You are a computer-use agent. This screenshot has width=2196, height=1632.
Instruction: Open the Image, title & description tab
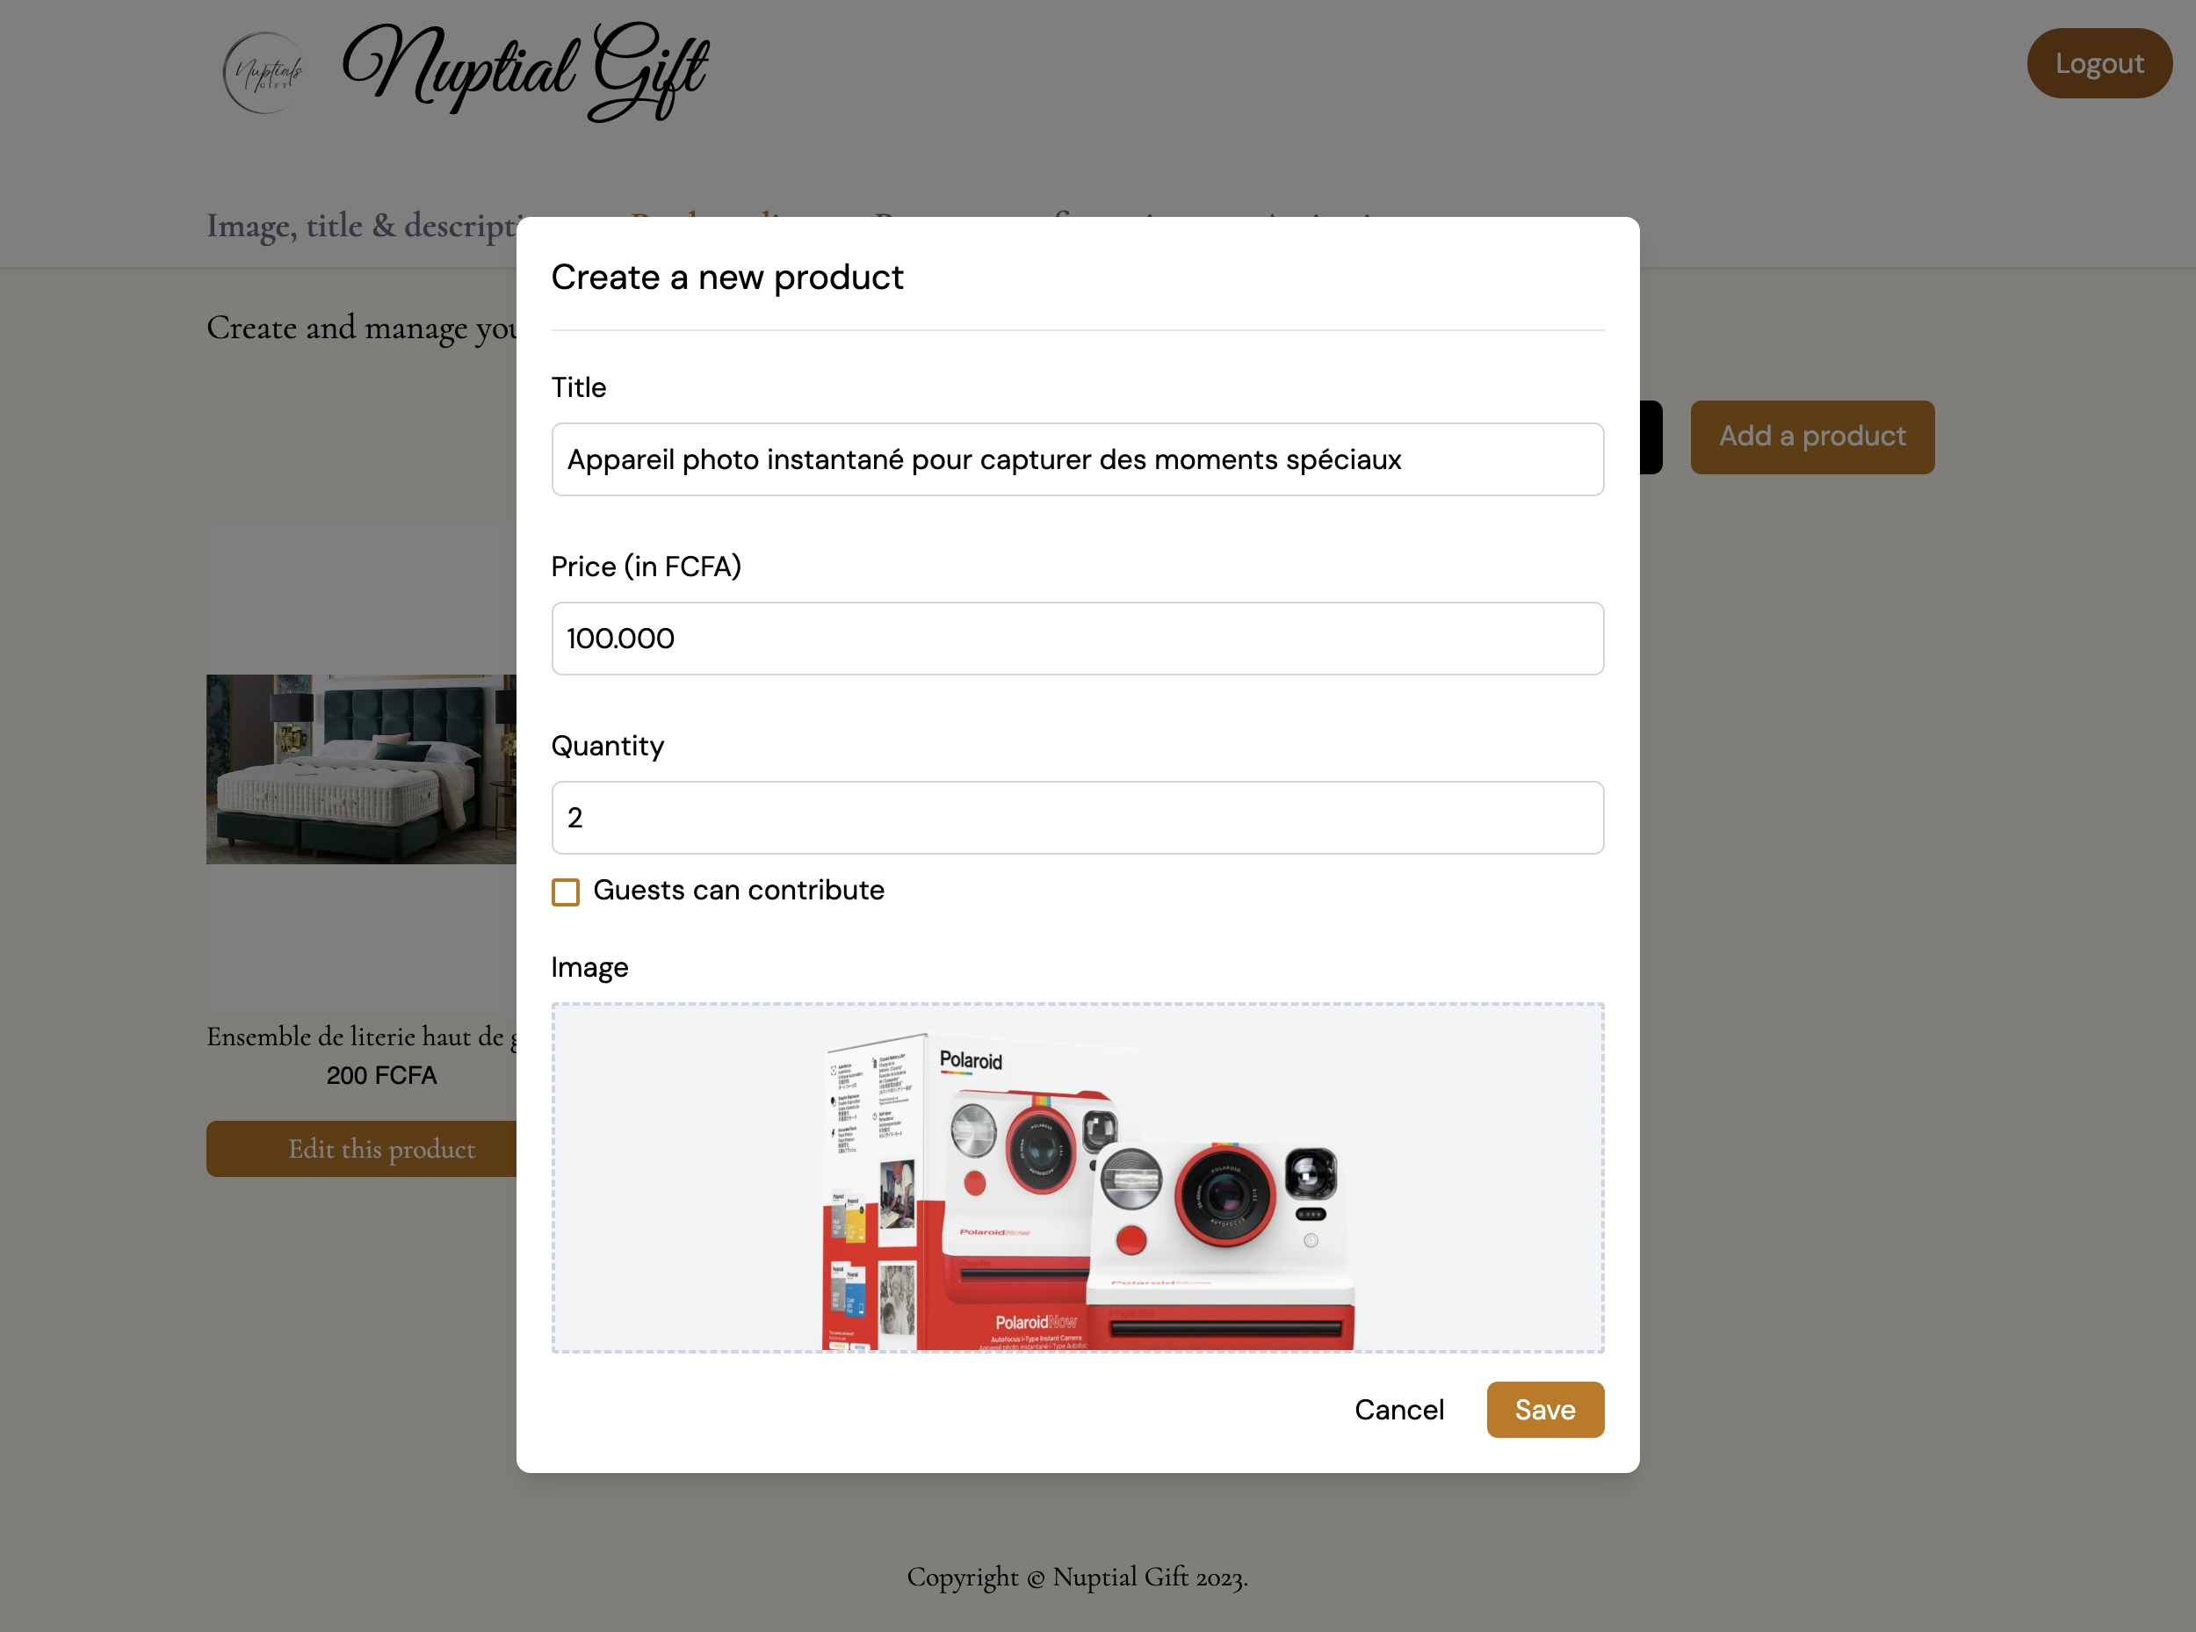362,225
